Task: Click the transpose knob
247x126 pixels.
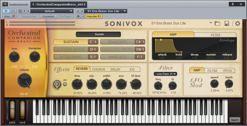Action: pos(35,57)
